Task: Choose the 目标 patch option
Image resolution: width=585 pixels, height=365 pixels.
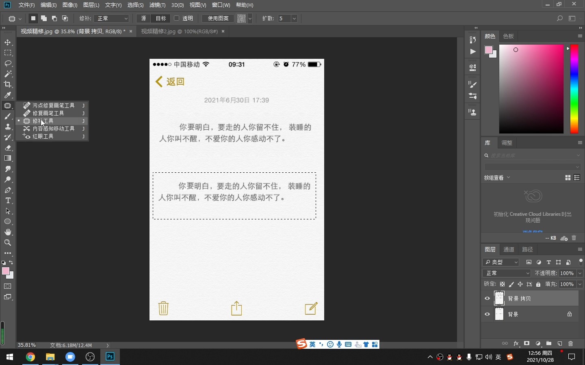Action: pos(161,18)
